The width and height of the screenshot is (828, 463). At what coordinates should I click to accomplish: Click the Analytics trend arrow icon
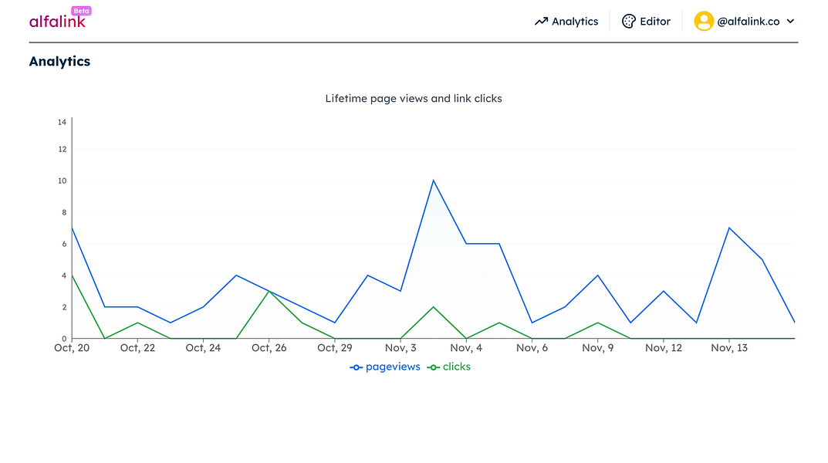tap(541, 22)
